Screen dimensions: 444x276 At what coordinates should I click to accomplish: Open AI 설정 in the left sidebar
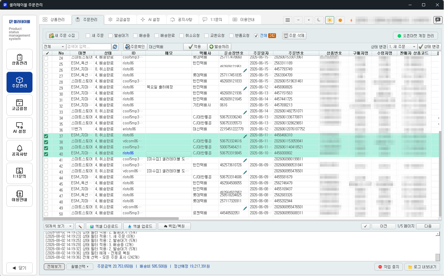[19, 128]
